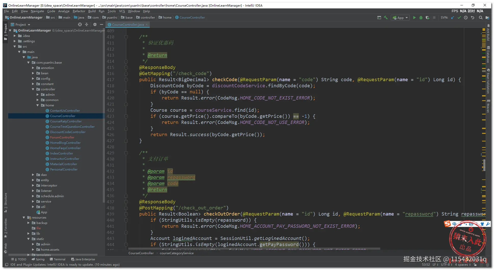494x270 pixels.
Task: Open the Terminal tool window button
Action: 58,259
